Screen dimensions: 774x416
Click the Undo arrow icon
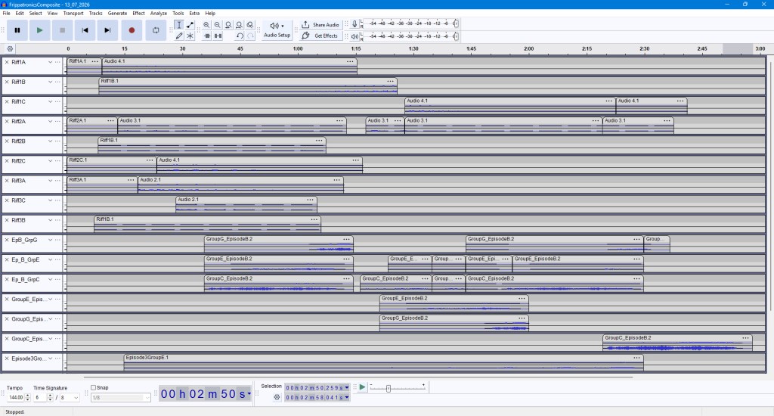click(240, 36)
